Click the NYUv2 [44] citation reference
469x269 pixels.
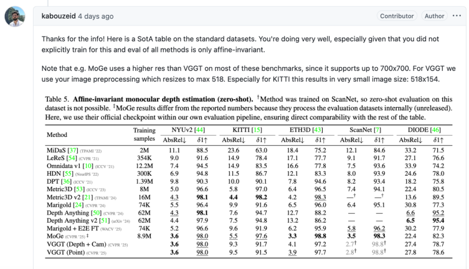click(x=199, y=130)
